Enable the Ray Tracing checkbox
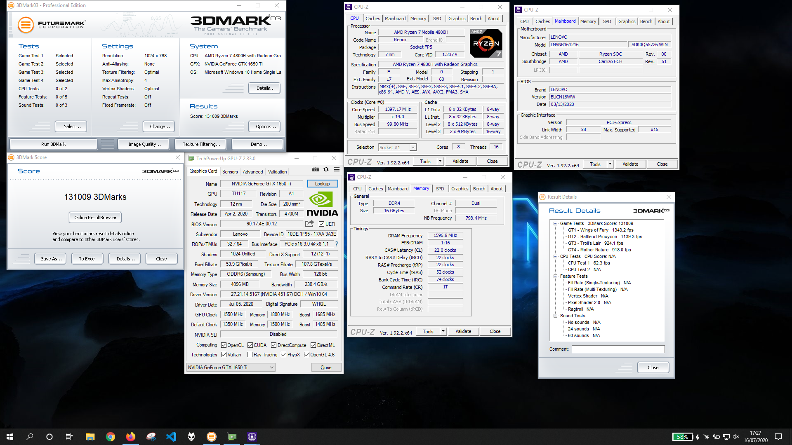The width and height of the screenshot is (792, 445). point(250,354)
